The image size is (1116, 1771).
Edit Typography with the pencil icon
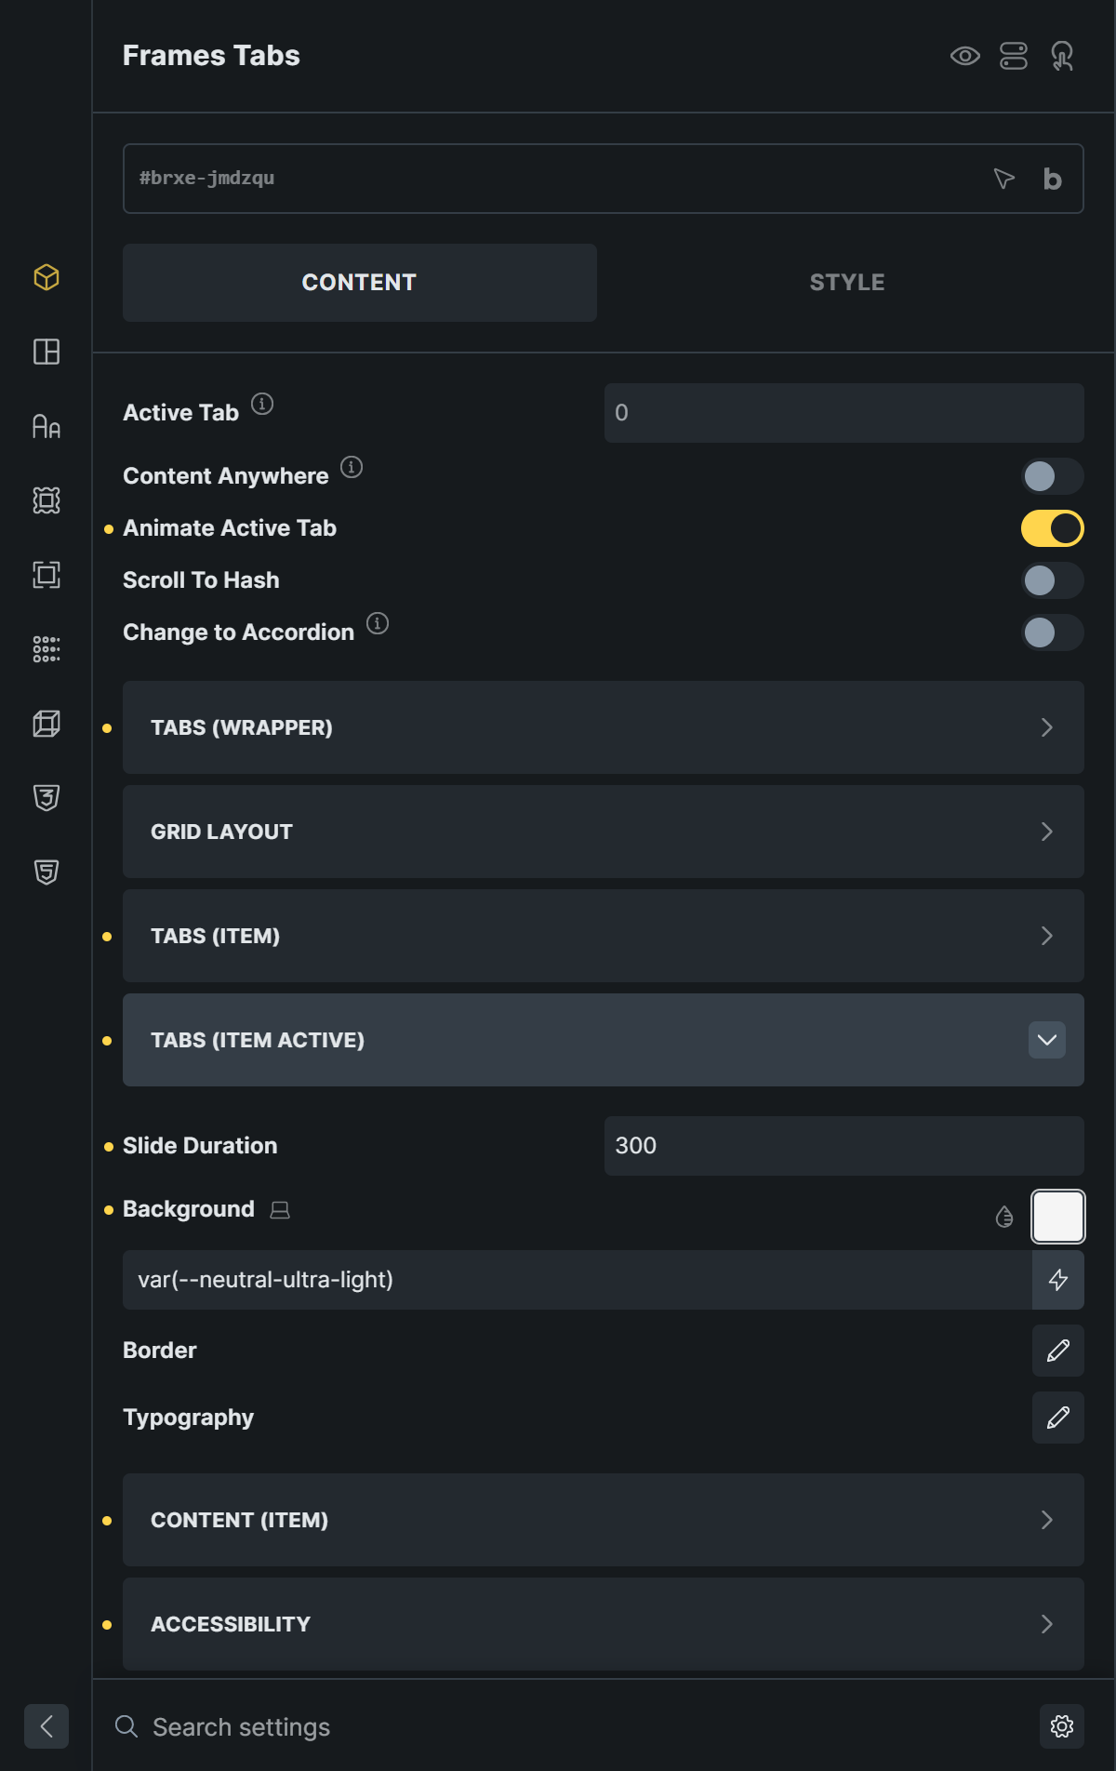click(1058, 1418)
